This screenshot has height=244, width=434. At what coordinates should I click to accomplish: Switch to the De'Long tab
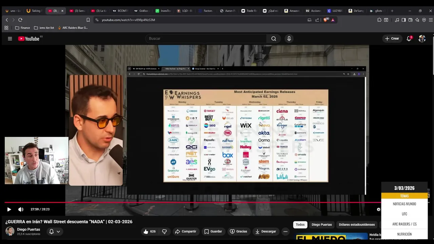pos(356,11)
